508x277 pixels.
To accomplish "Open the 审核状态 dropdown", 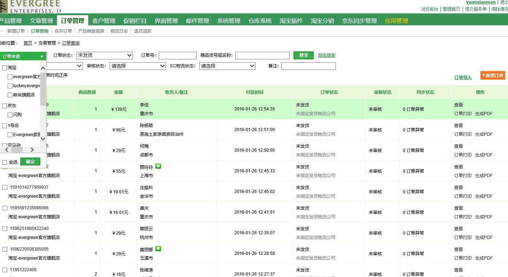I will [x=138, y=66].
